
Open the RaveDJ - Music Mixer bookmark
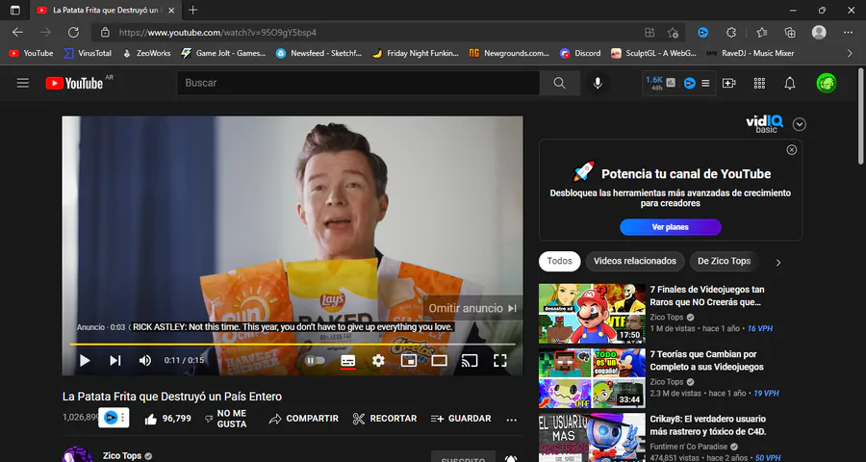(x=750, y=54)
